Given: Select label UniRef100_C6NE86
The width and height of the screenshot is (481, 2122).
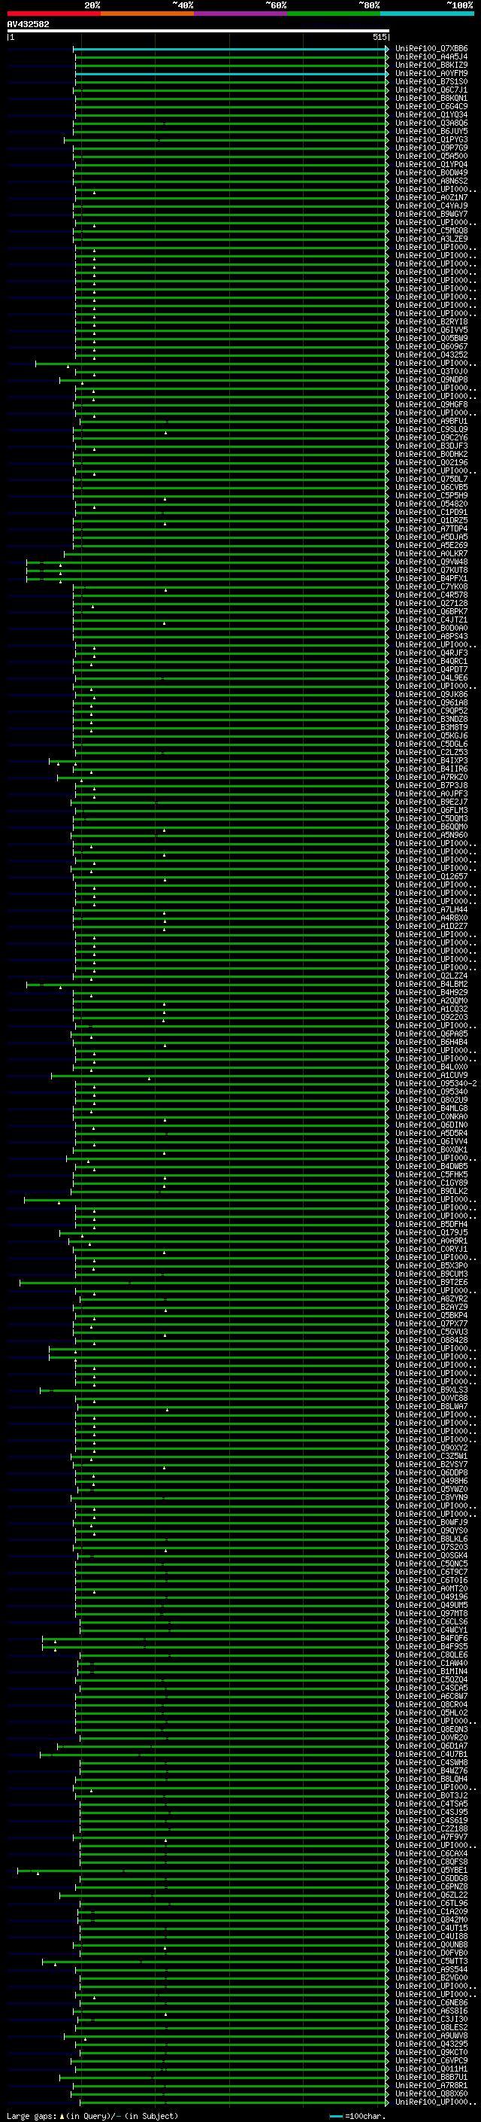Looking at the screenshot, I should (x=431, y=2002).
